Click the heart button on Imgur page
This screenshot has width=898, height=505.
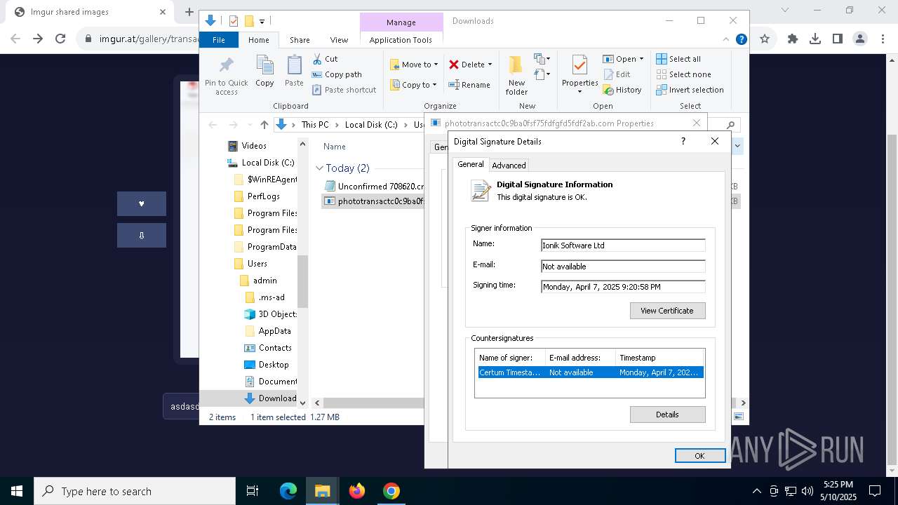pyautogui.click(x=142, y=203)
